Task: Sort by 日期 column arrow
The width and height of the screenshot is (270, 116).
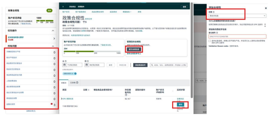Action: click(89, 90)
